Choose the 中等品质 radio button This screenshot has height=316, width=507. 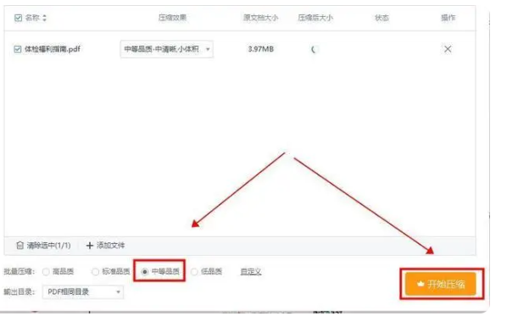[145, 272]
